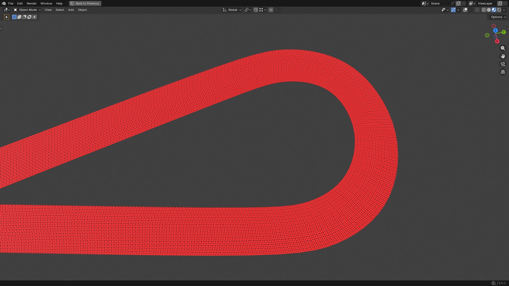Toggle the camera view button
The width and height of the screenshot is (509, 286).
coord(503,64)
